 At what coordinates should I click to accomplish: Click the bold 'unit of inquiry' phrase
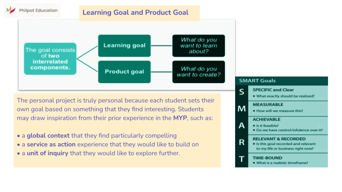(47, 153)
